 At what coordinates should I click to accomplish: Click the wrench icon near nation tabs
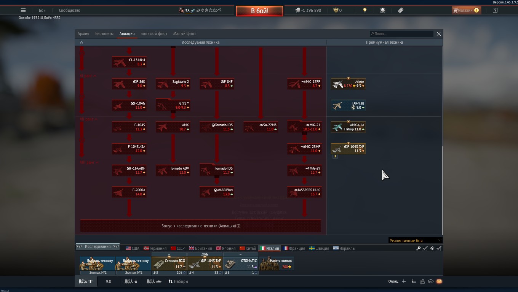coord(418,248)
